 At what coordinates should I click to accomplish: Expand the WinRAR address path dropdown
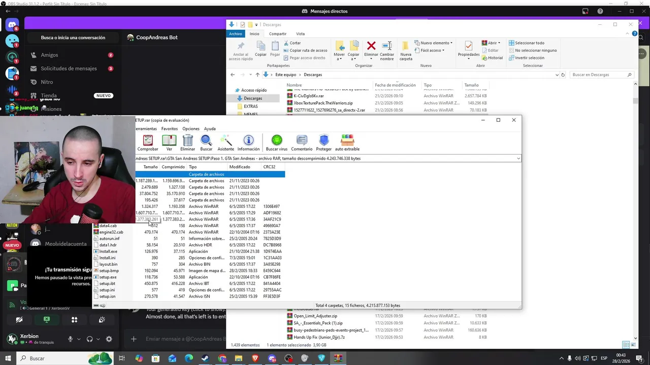coord(518,159)
